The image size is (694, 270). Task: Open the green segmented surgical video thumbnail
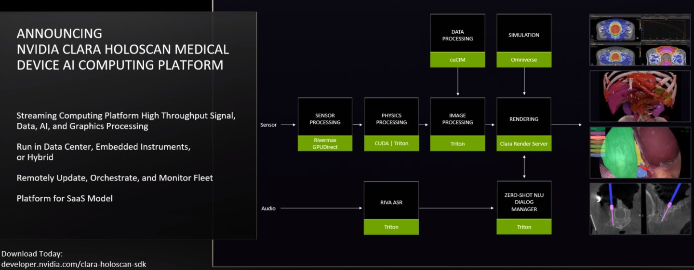click(640, 153)
